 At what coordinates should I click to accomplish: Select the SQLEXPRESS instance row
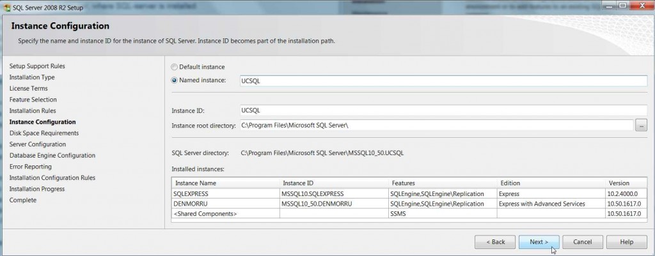coord(409,194)
